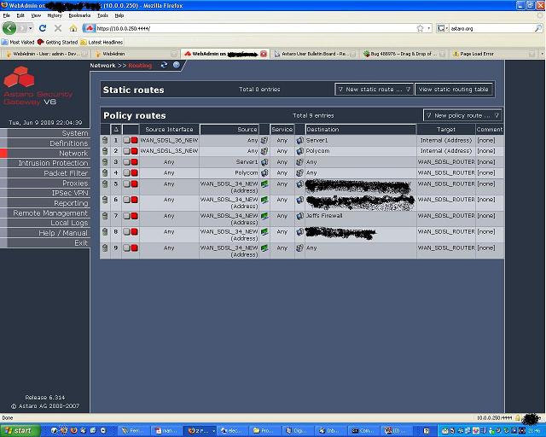This screenshot has width=546, height=437.
Task: Delete policy route 6 with trash icon
Action: coord(105,200)
